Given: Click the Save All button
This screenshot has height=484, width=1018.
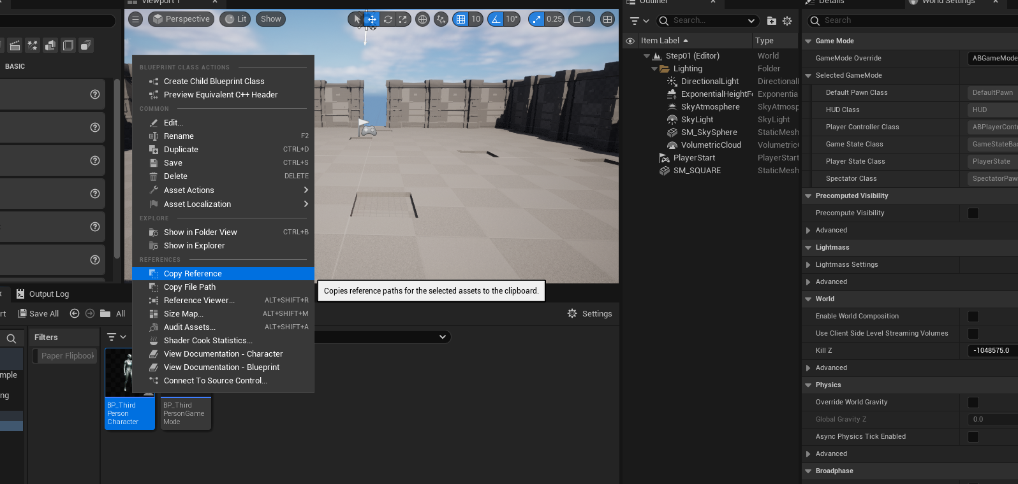Looking at the screenshot, I should coord(38,313).
